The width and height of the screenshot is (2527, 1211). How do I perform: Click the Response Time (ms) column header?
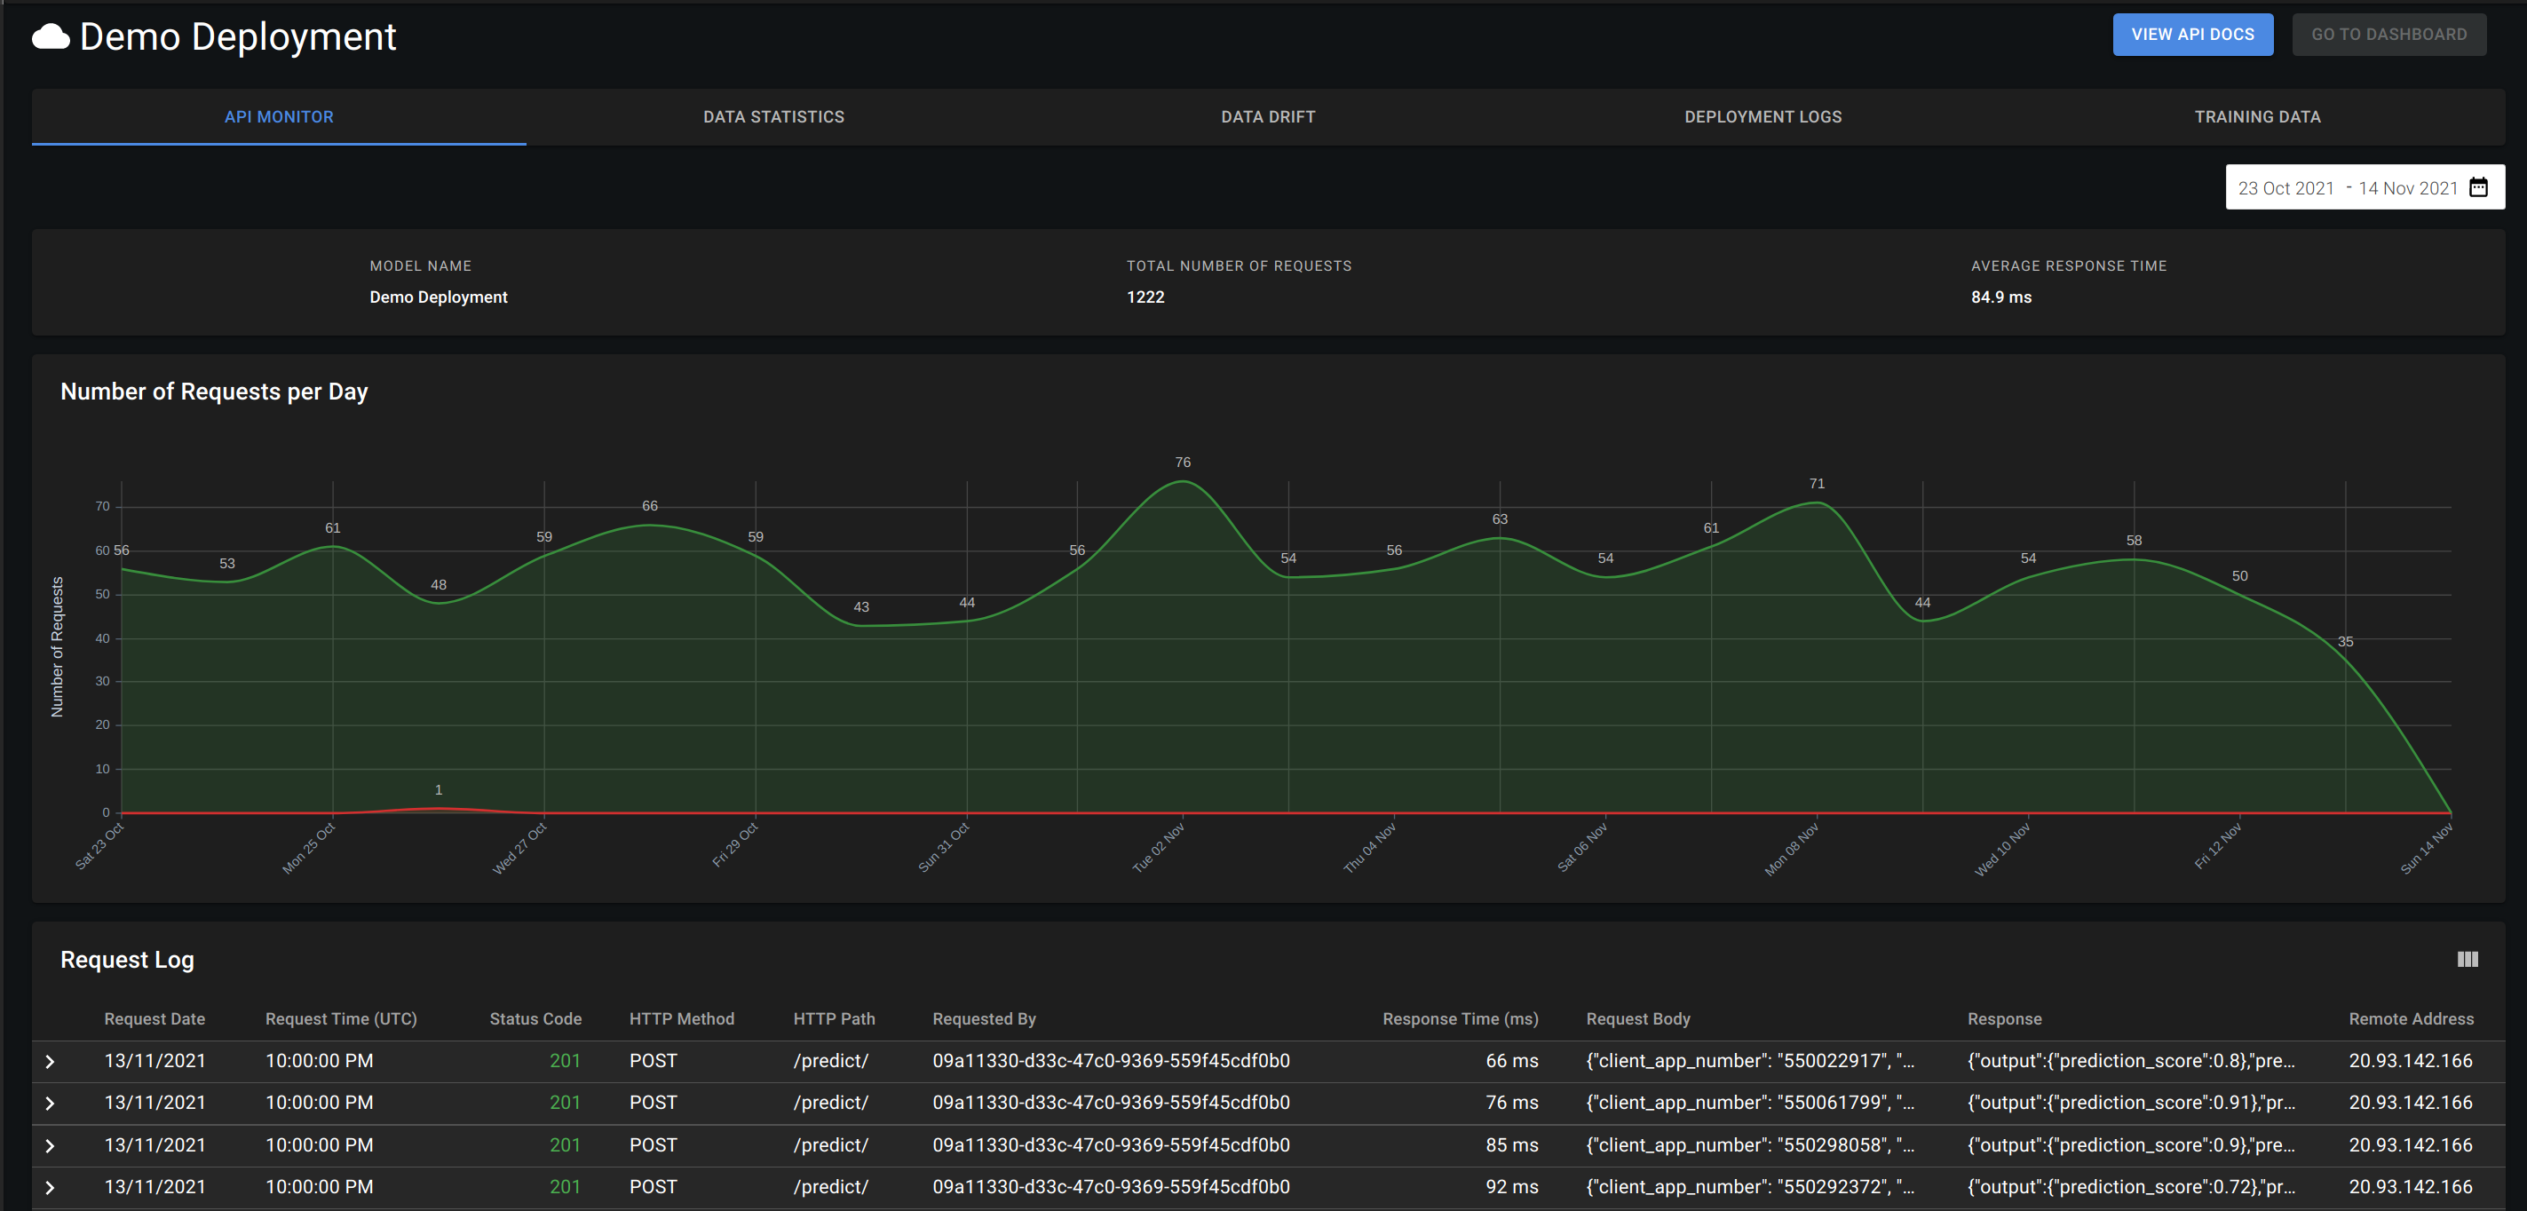click(x=1460, y=1019)
